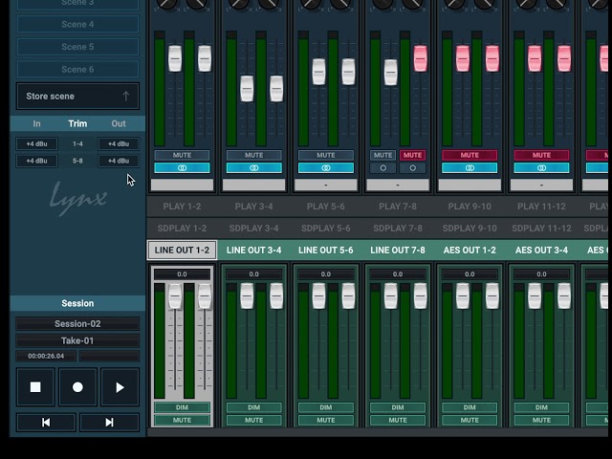
Task: Mute the LINE OUT 1-2 output
Action: point(182,421)
